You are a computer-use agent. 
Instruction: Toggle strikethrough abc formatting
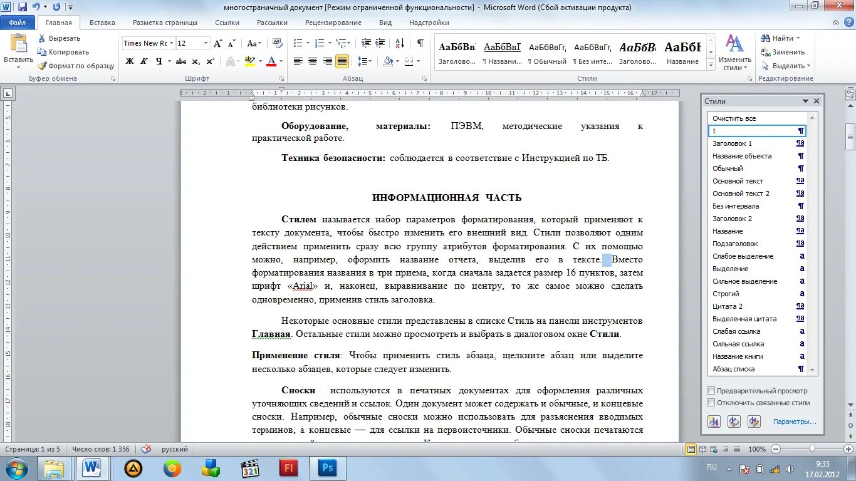pyautogui.click(x=181, y=61)
